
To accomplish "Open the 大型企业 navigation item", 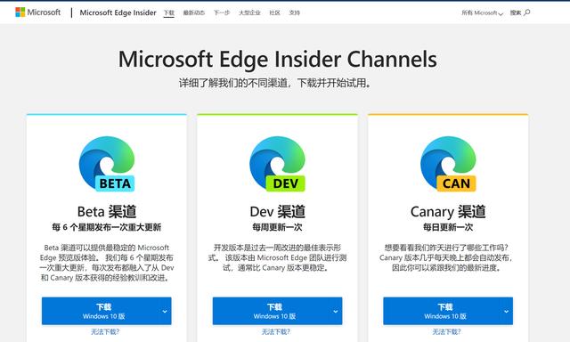I will click(x=249, y=12).
